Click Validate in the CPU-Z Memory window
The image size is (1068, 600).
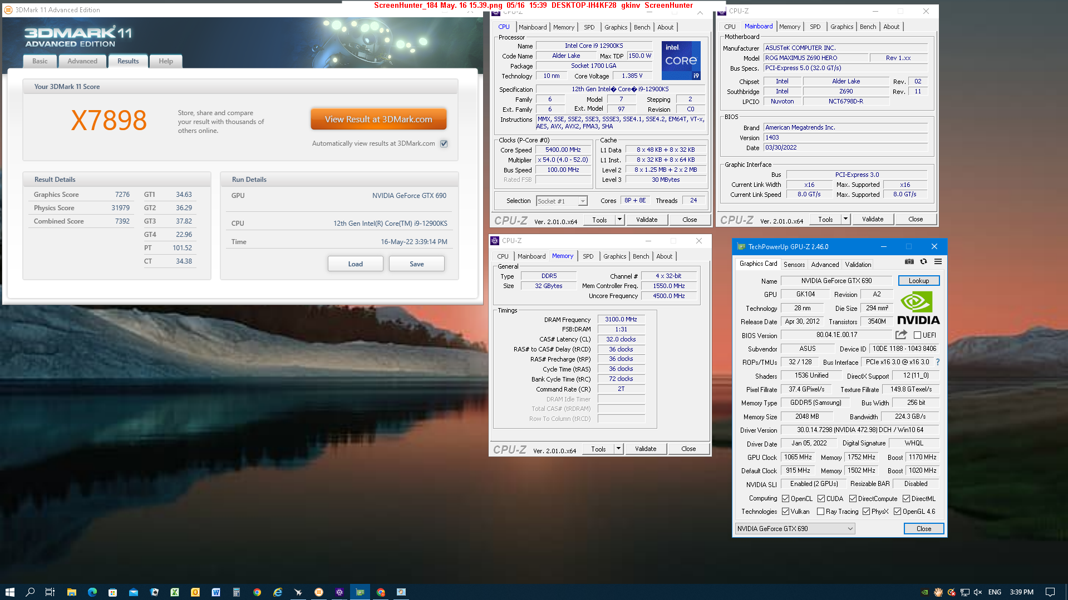pyautogui.click(x=646, y=449)
